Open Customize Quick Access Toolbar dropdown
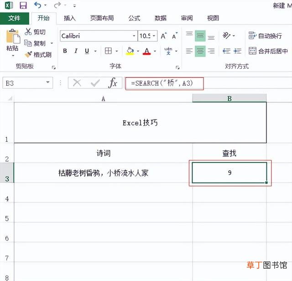Screen dimensions: 292x281 pos(74,6)
